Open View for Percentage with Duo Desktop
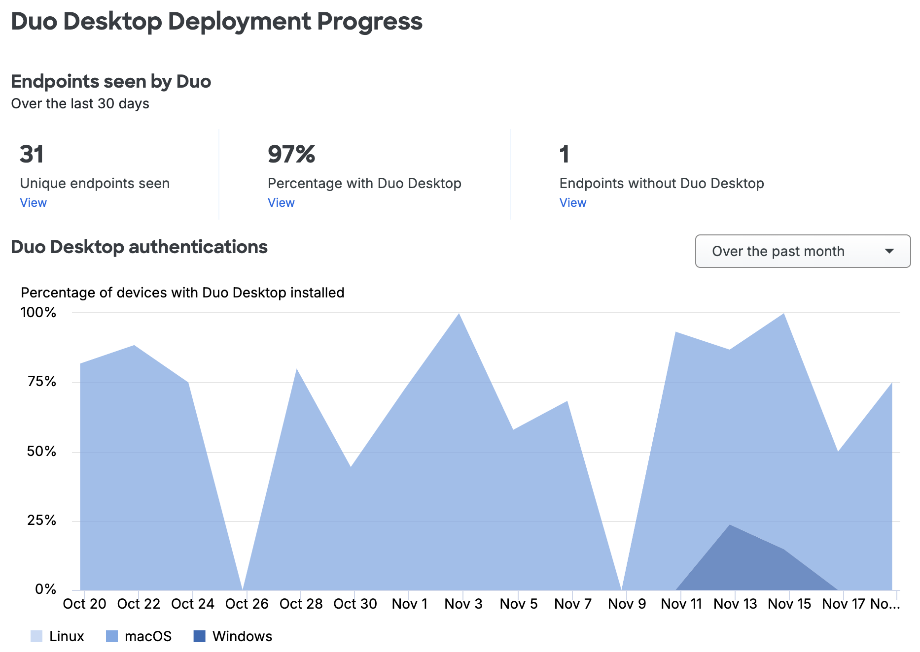Image resolution: width=920 pixels, height=652 pixels. click(x=281, y=202)
